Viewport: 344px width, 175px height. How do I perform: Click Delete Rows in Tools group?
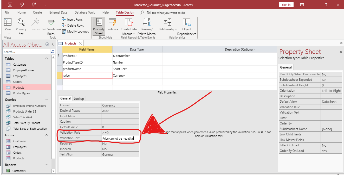coord(73,26)
